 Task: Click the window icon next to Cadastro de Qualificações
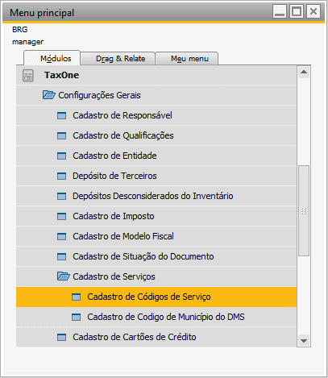62,135
